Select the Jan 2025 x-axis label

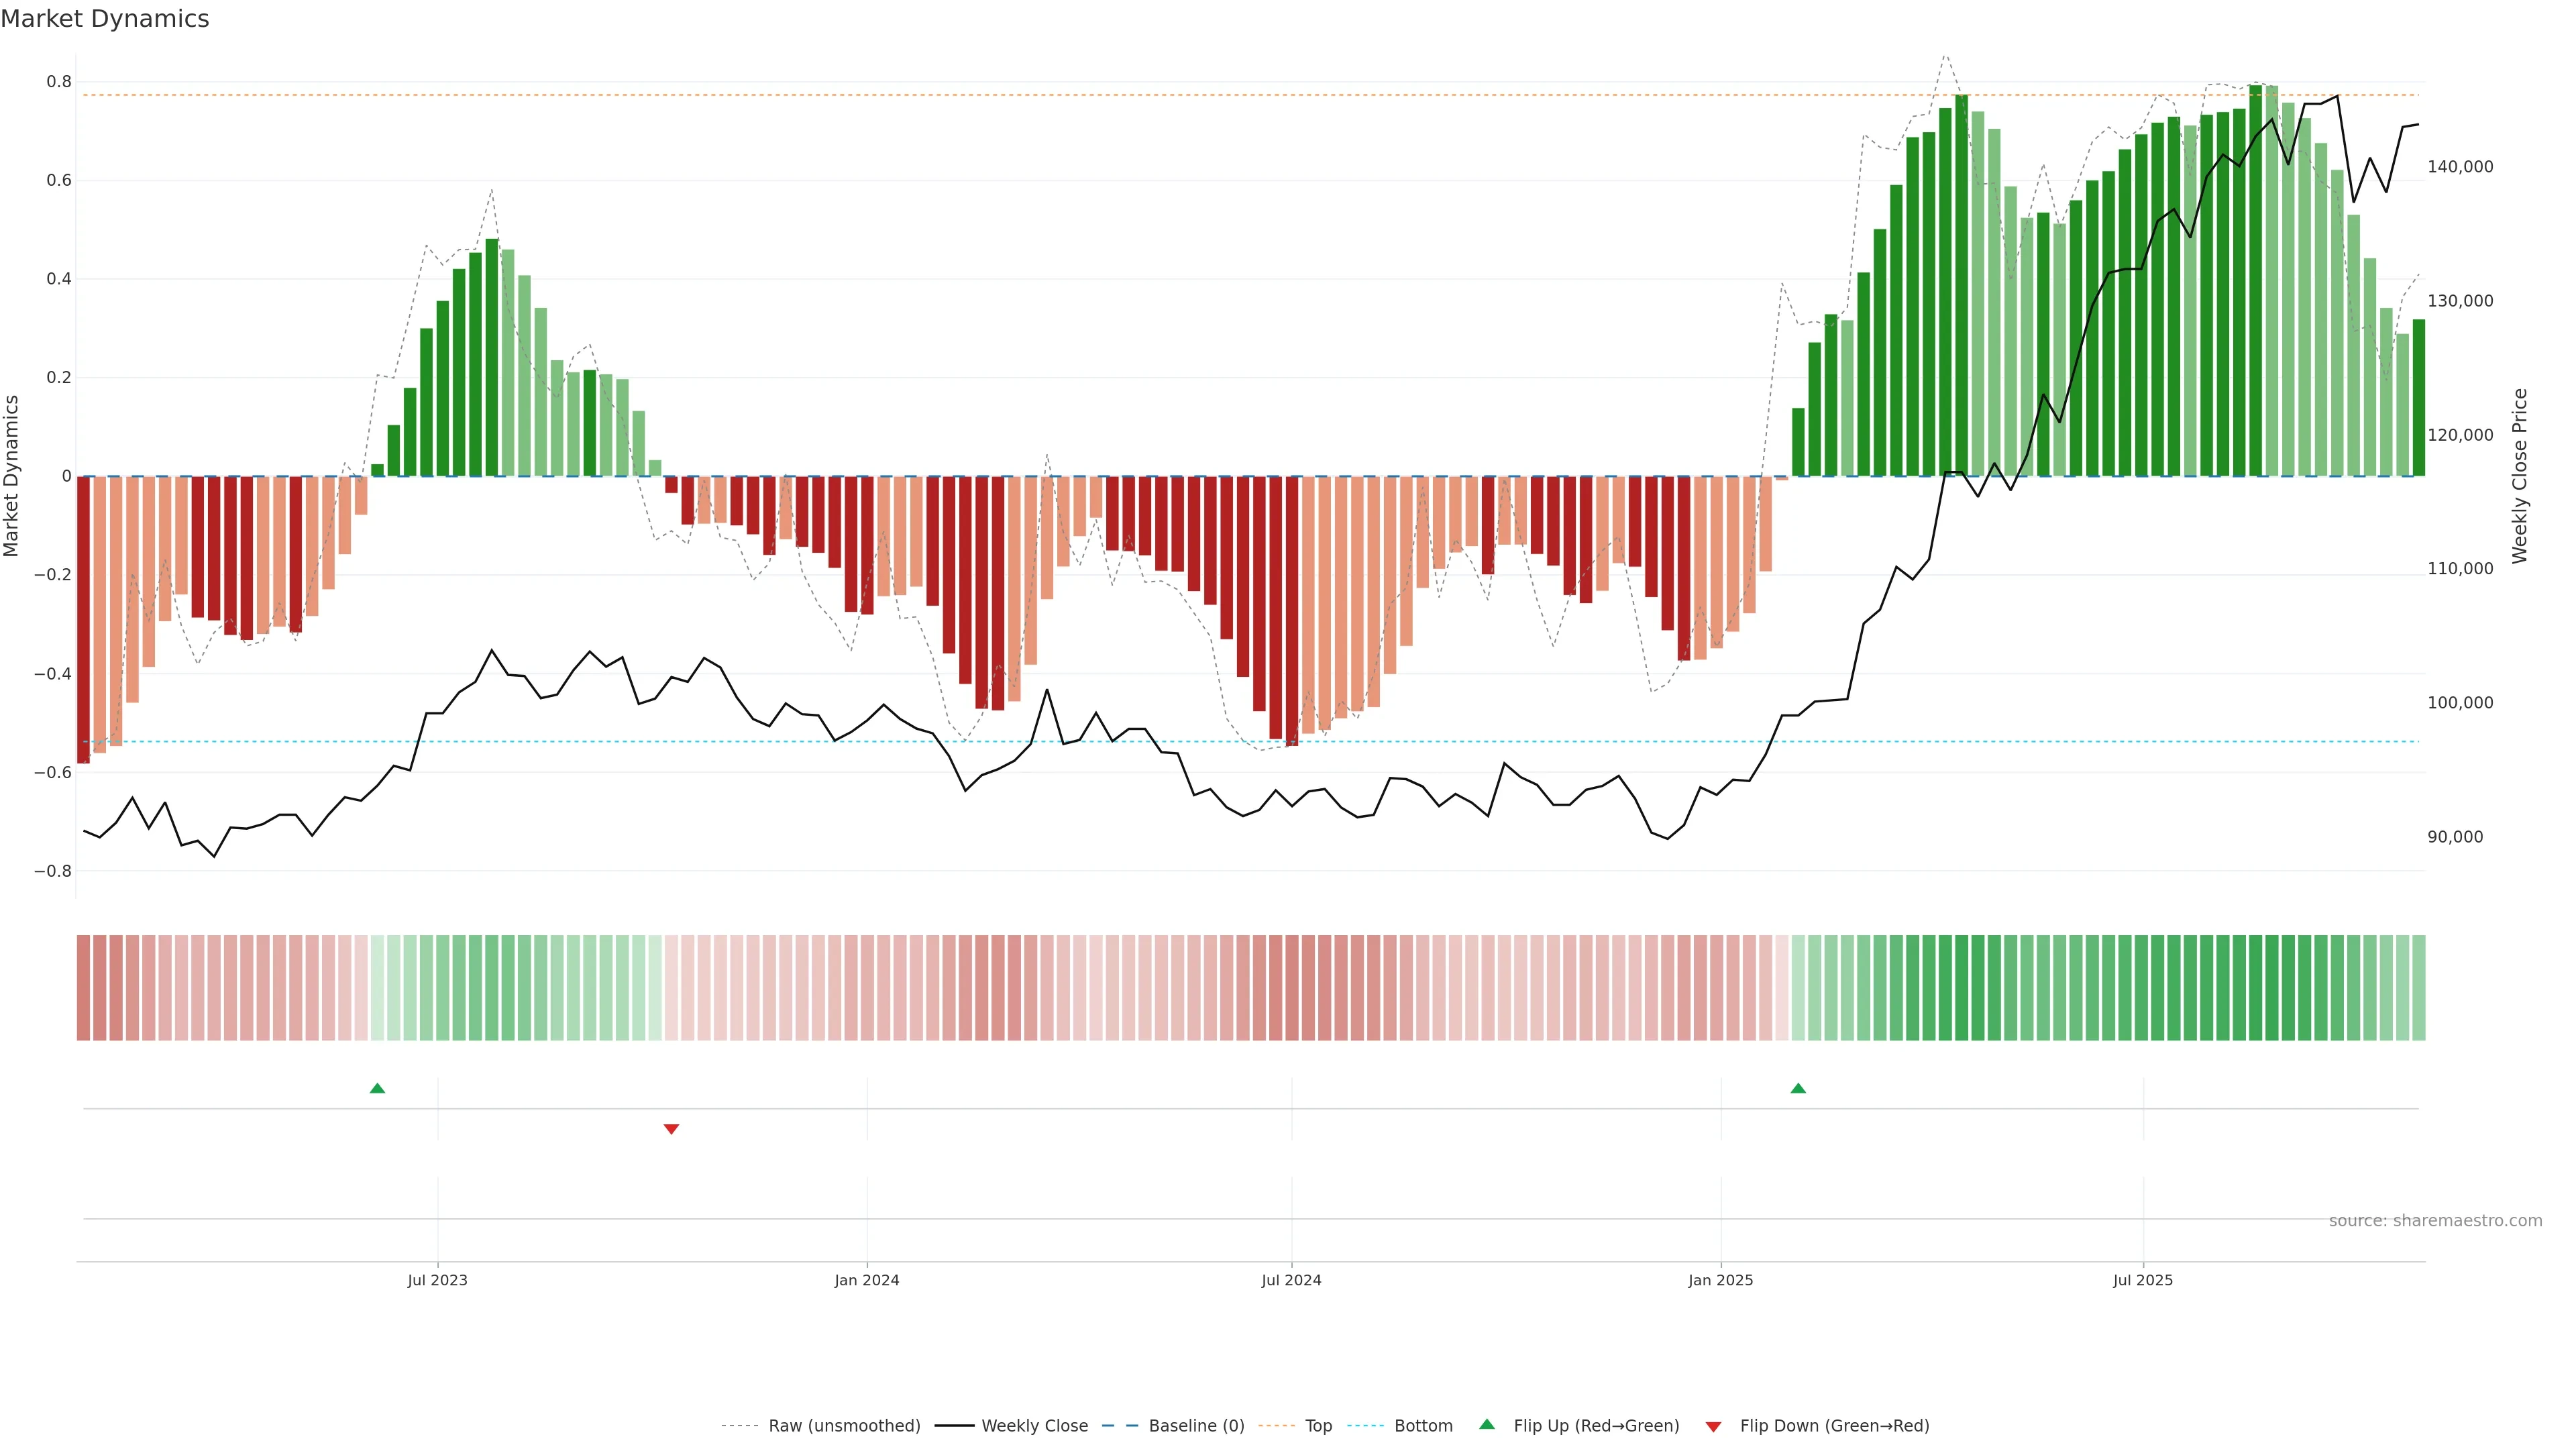[x=1720, y=1280]
